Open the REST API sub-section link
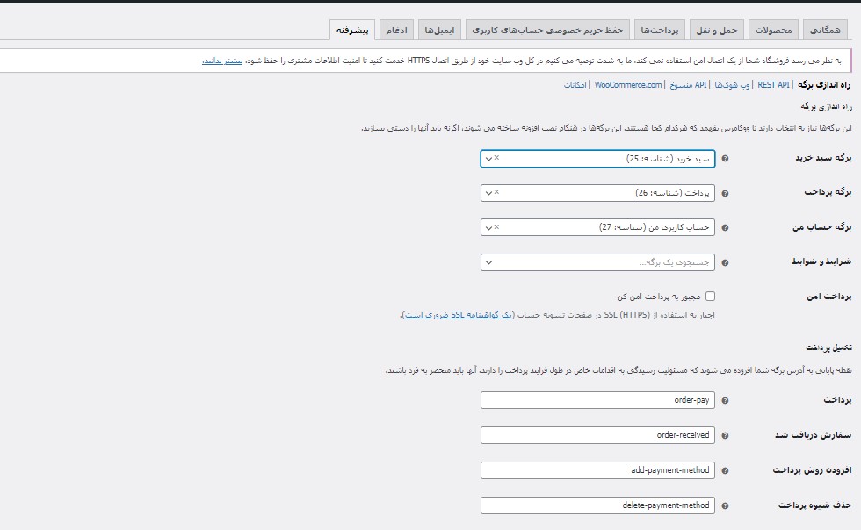 (x=773, y=85)
